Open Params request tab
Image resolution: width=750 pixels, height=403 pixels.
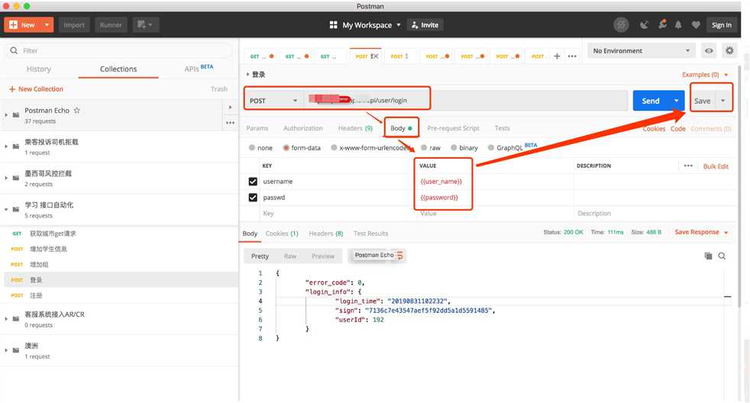pos(257,128)
